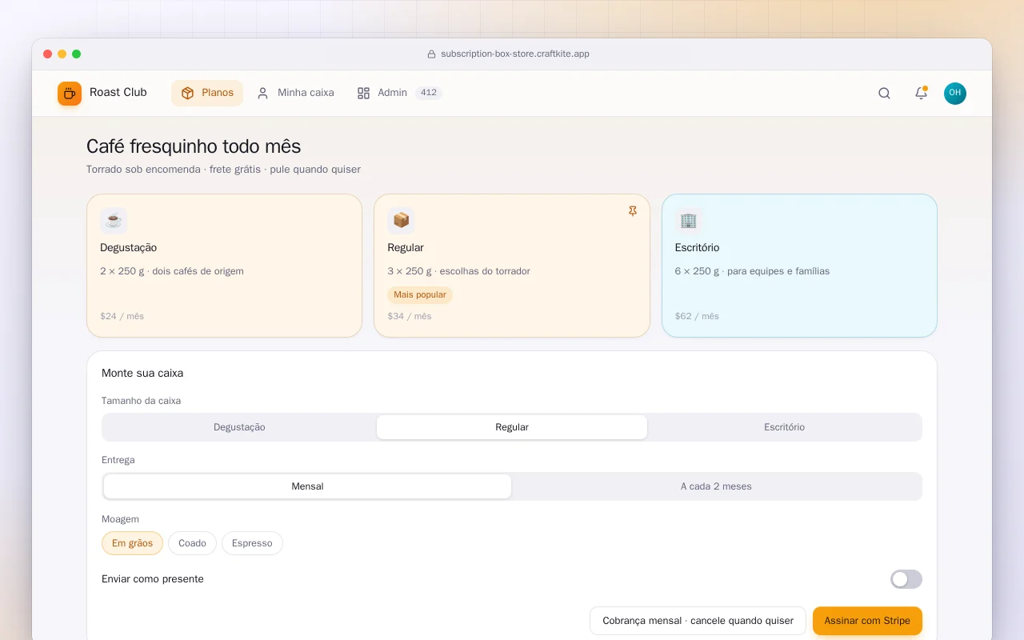Switch to Planos tab
This screenshot has width=1024, height=640.
[207, 93]
